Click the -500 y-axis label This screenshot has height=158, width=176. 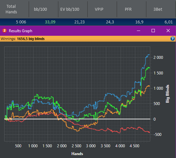click(157, 135)
